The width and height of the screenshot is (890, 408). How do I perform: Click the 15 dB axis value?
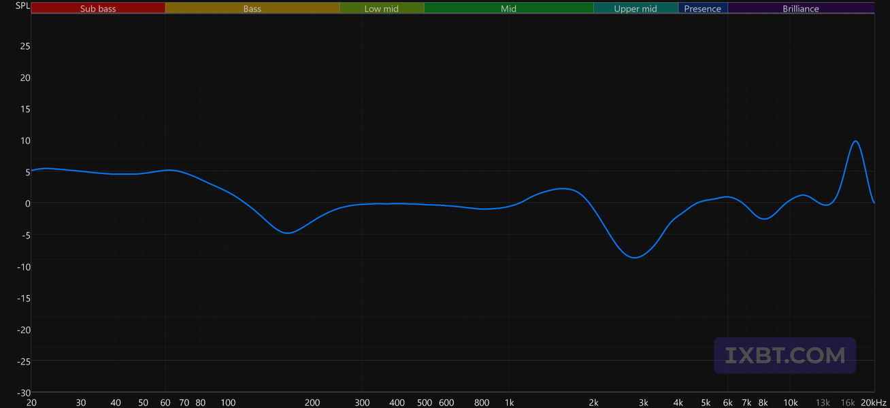(x=24, y=109)
